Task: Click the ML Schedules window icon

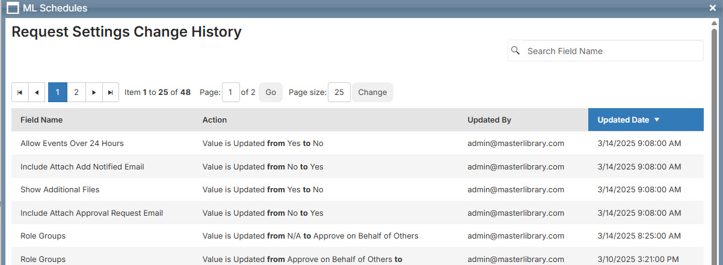Action: tap(12, 8)
